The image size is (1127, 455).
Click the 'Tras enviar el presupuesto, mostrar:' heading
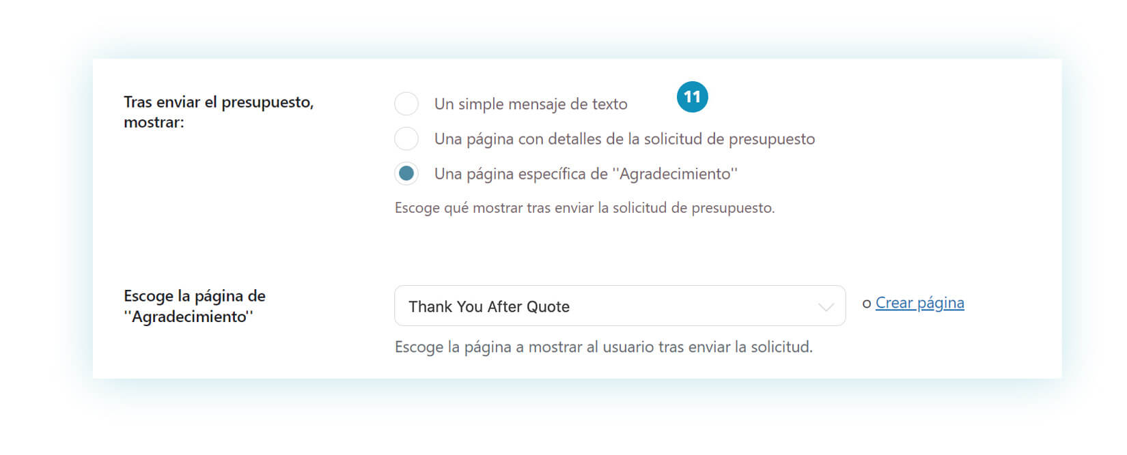219,112
